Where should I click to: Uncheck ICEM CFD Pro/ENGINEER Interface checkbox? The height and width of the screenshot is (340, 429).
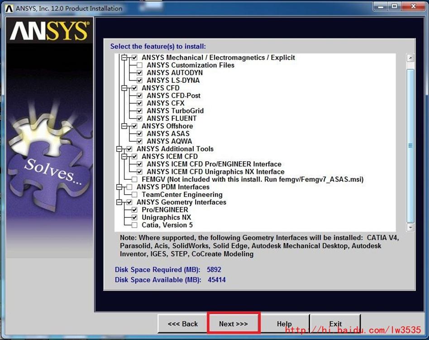point(139,164)
